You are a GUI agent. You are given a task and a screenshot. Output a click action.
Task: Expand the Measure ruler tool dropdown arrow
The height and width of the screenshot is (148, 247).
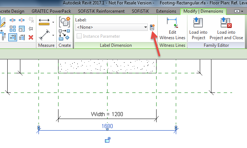pyautogui.click(x=53, y=22)
